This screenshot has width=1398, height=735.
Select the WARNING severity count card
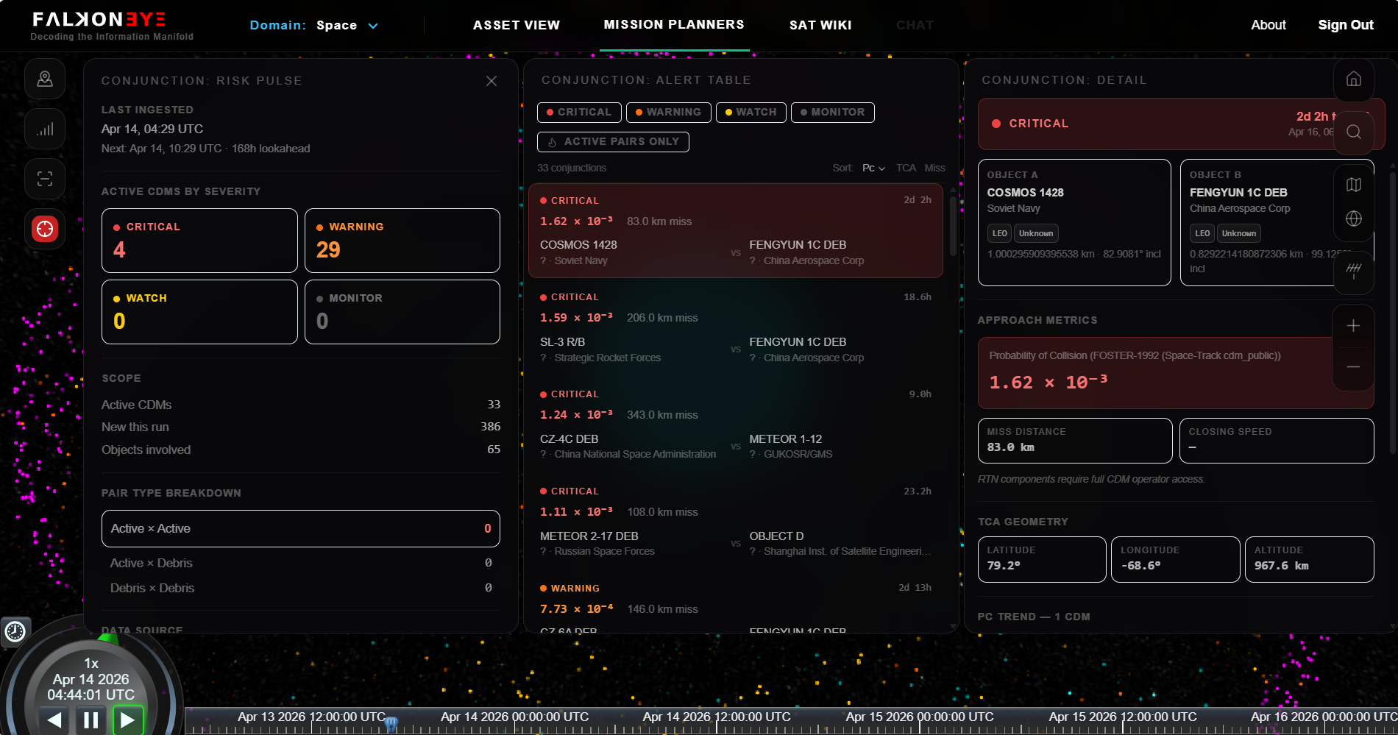pyautogui.click(x=402, y=241)
